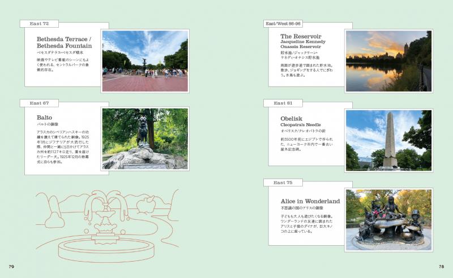Click page number 79
453x278 pixels.
pyautogui.click(x=11, y=267)
